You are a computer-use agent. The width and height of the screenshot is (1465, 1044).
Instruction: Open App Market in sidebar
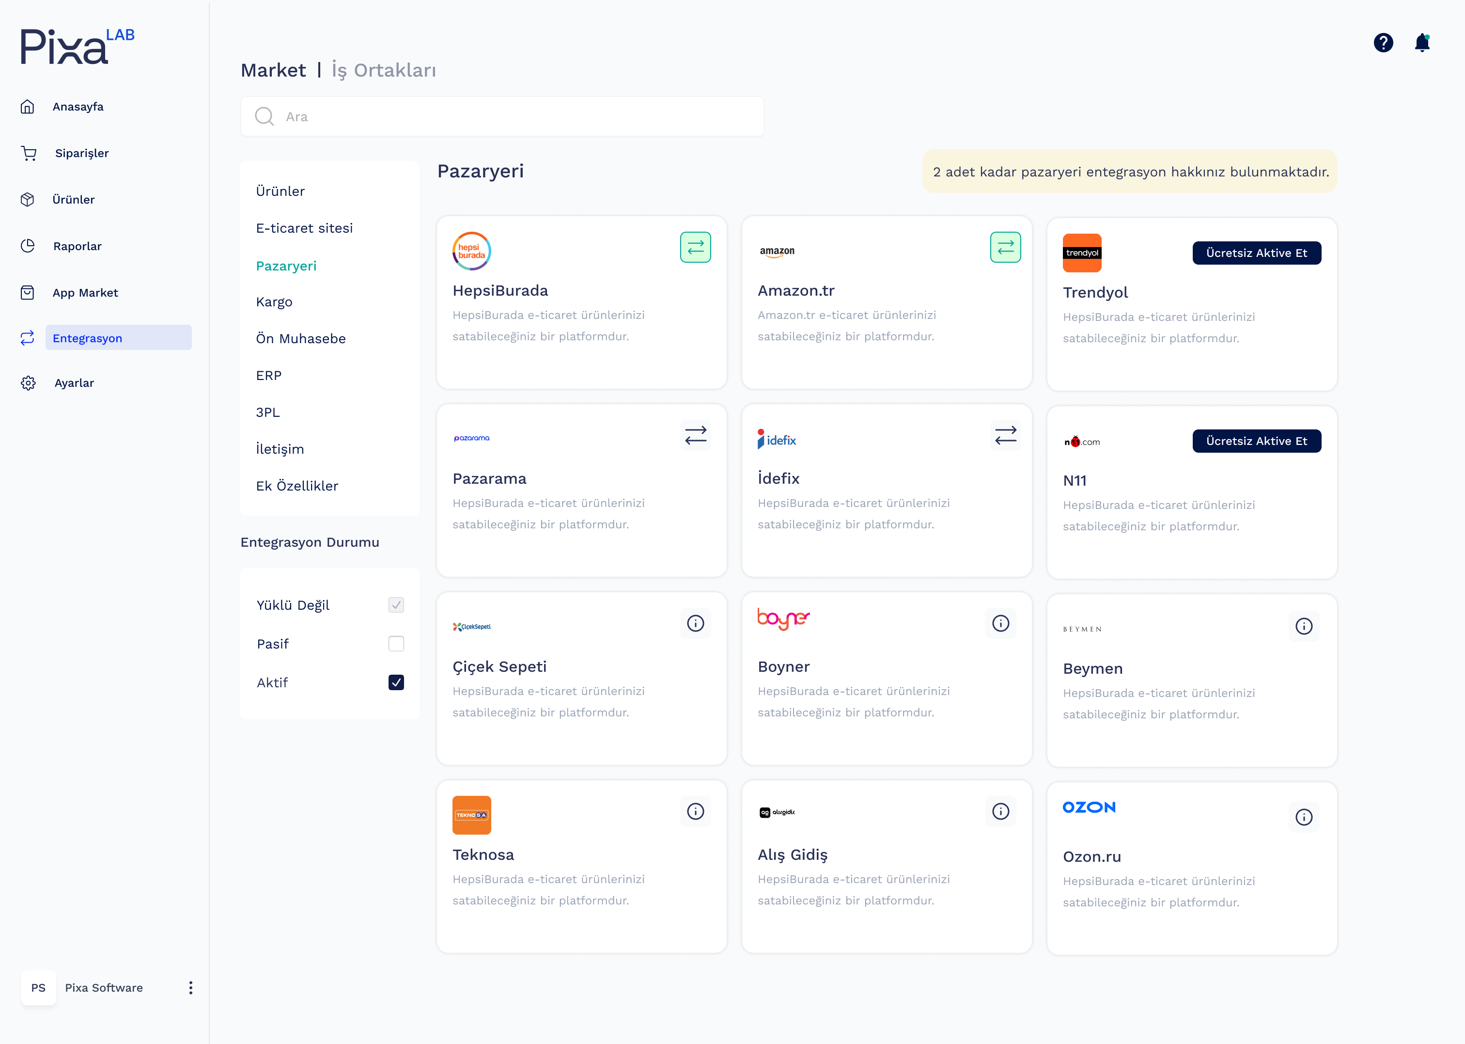85,292
